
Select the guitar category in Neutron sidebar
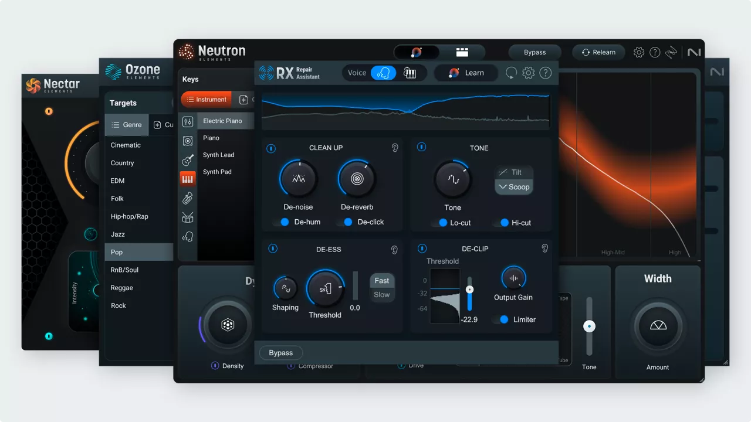click(x=188, y=160)
